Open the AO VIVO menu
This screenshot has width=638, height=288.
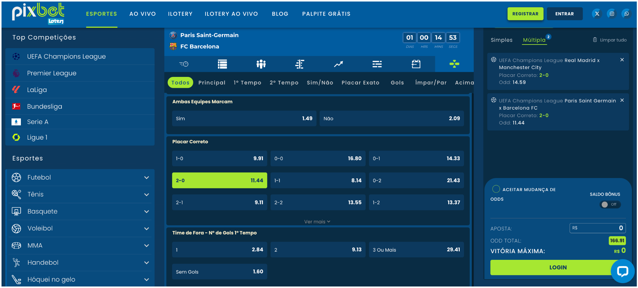pyautogui.click(x=143, y=14)
